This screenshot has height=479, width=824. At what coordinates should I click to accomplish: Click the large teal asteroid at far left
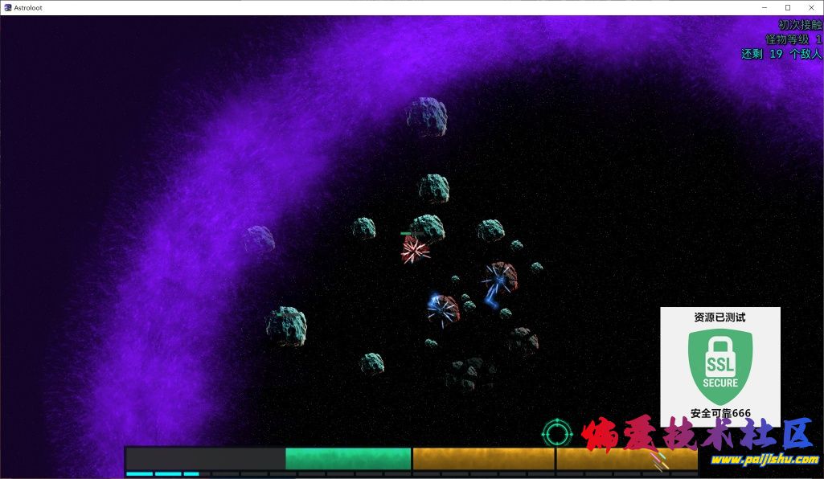pyautogui.click(x=287, y=325)
